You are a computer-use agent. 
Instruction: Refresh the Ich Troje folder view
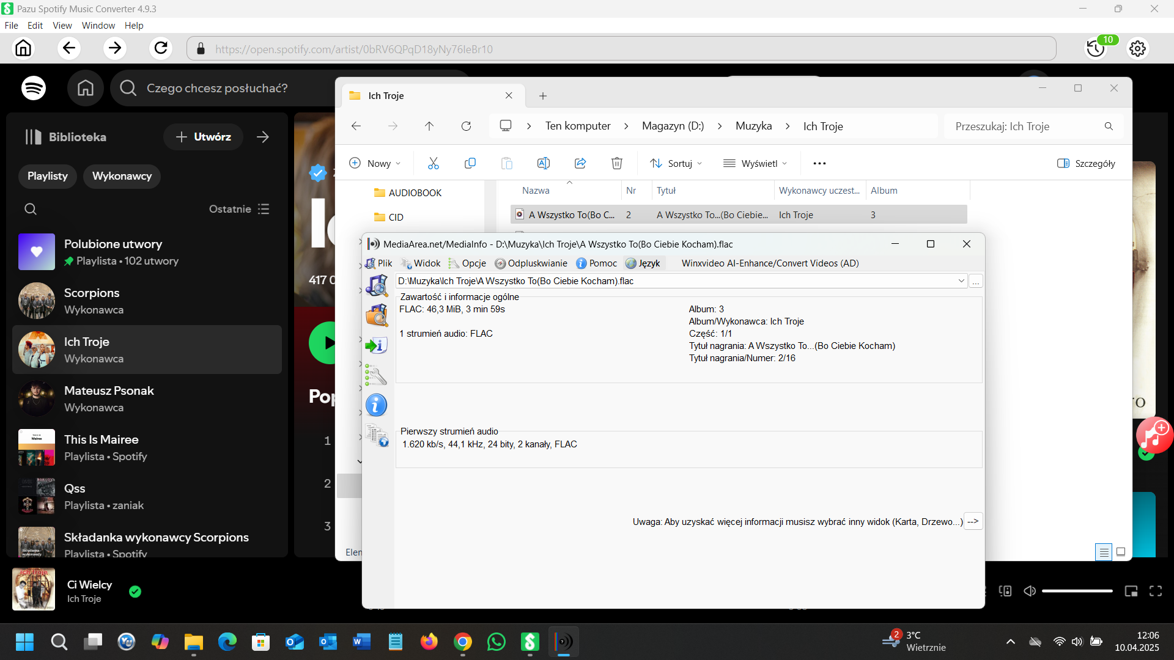tap(466, 126)
